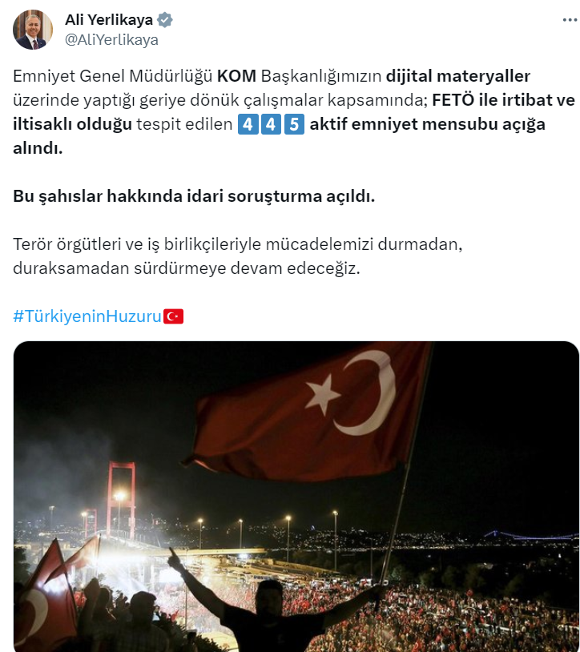Click the bold text 'dijital materyaller'
Viewport: 580px width, 652px height.
[458, 76]
